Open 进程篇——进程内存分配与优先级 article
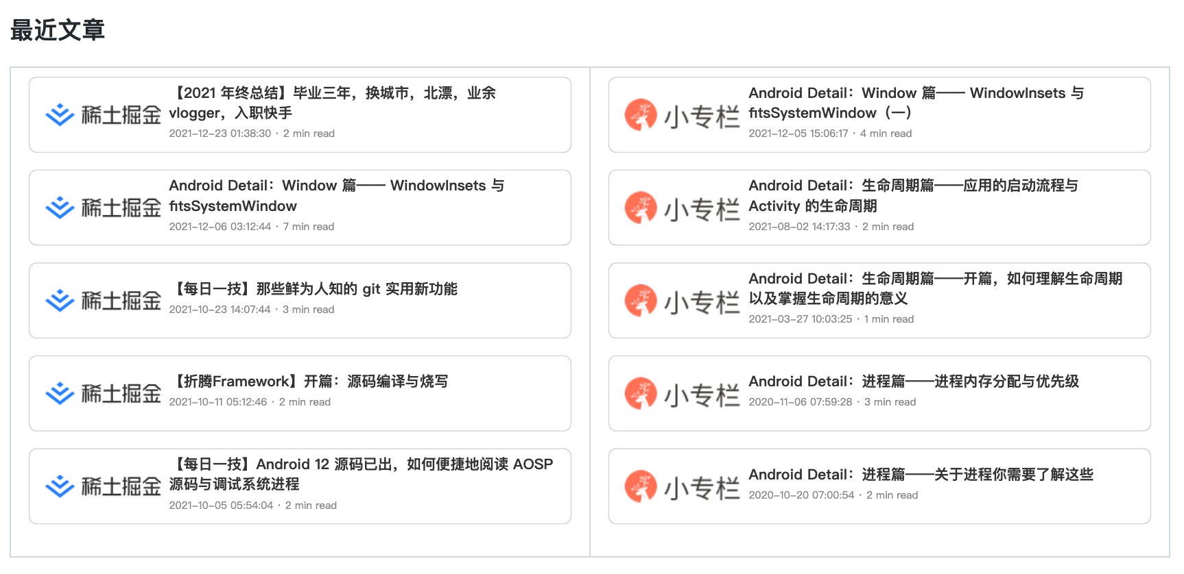1184x574 pixels. [x=914, y=382]
